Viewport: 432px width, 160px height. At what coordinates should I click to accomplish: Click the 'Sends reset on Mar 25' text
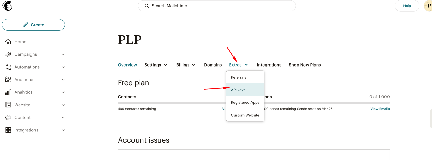pyautogui.click(x=315, y=109)
